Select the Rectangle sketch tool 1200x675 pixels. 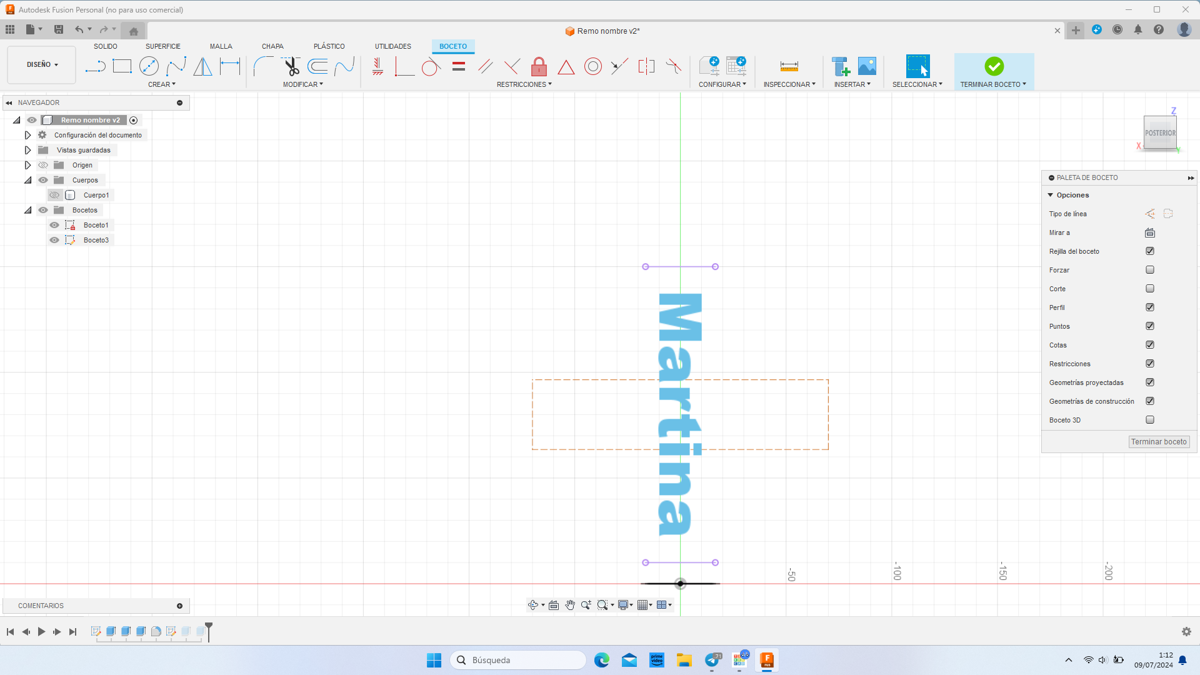[x=122, y=66]
